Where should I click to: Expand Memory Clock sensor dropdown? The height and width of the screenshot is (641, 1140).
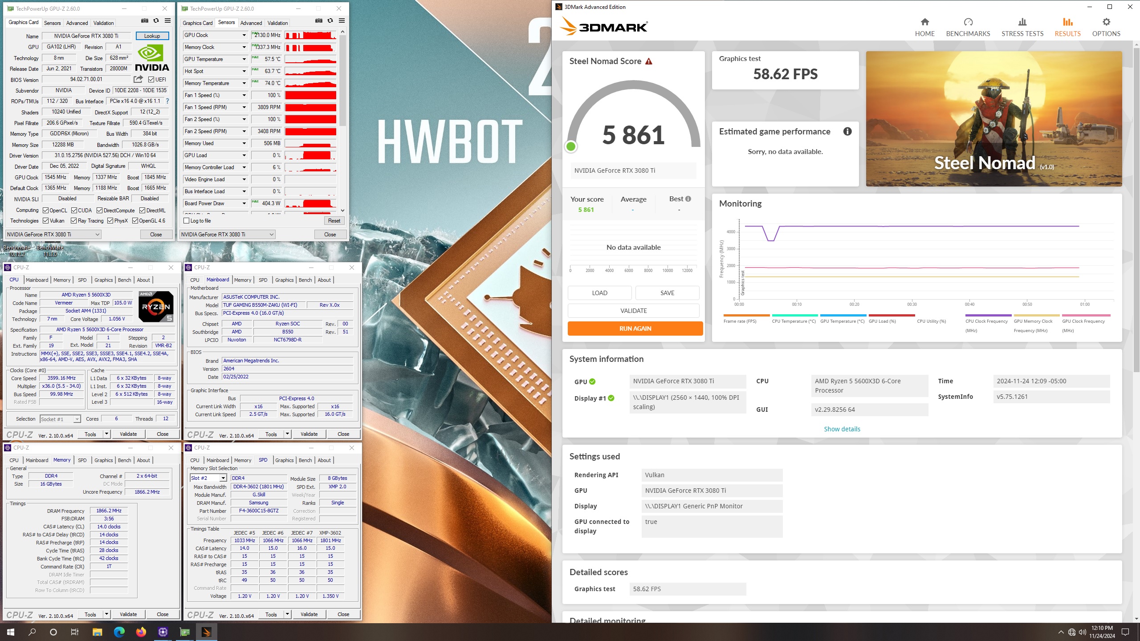tap(244, 47)
